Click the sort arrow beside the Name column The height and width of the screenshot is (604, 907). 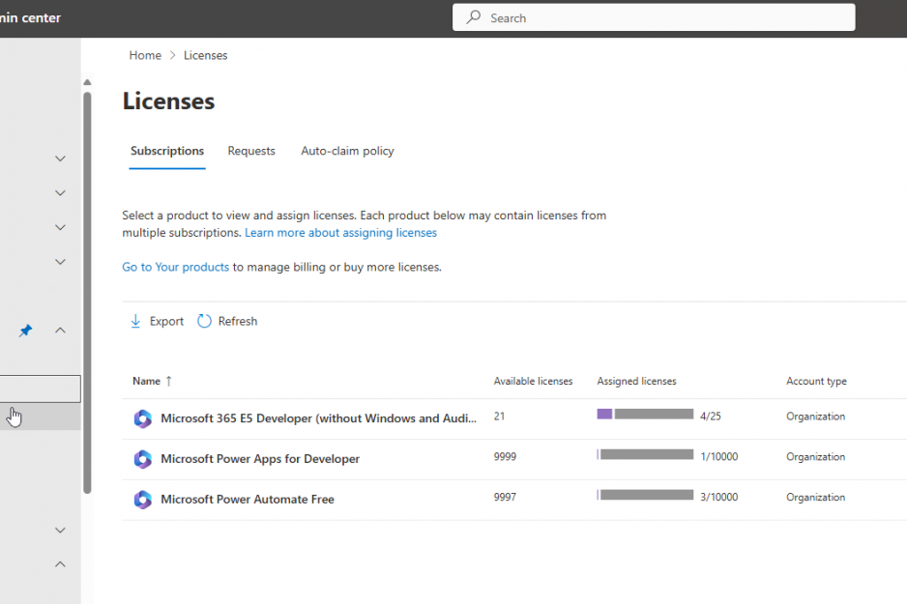(x=169, y=381)
